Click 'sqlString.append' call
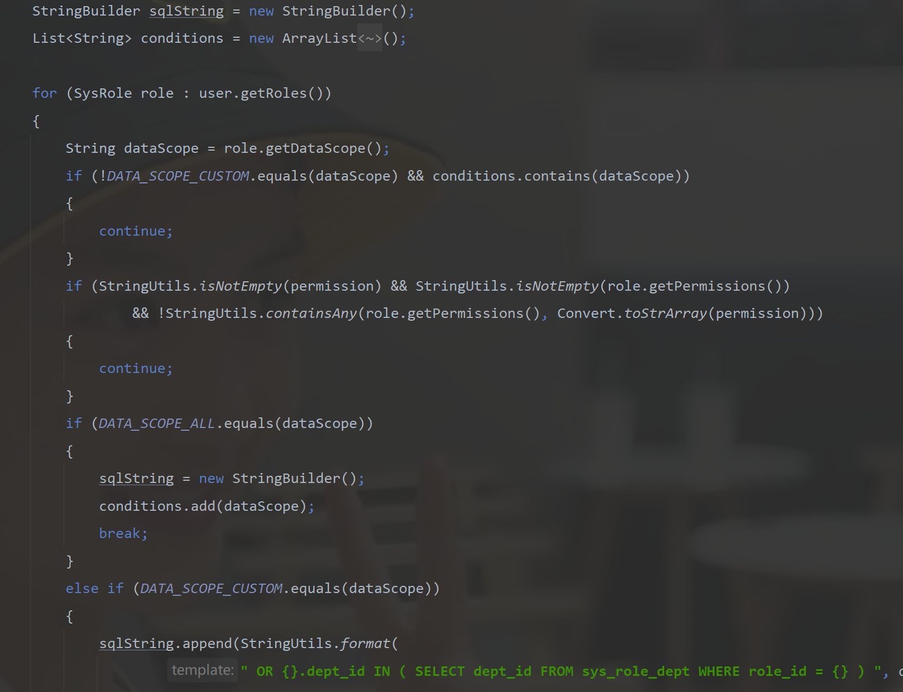 point(165,644)
